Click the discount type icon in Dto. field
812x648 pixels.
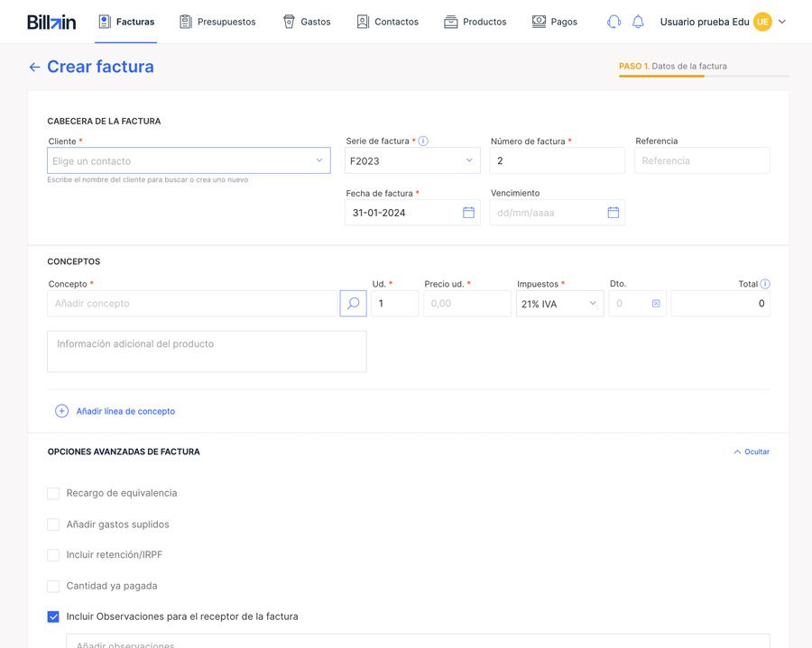click(x=656, y=304)
